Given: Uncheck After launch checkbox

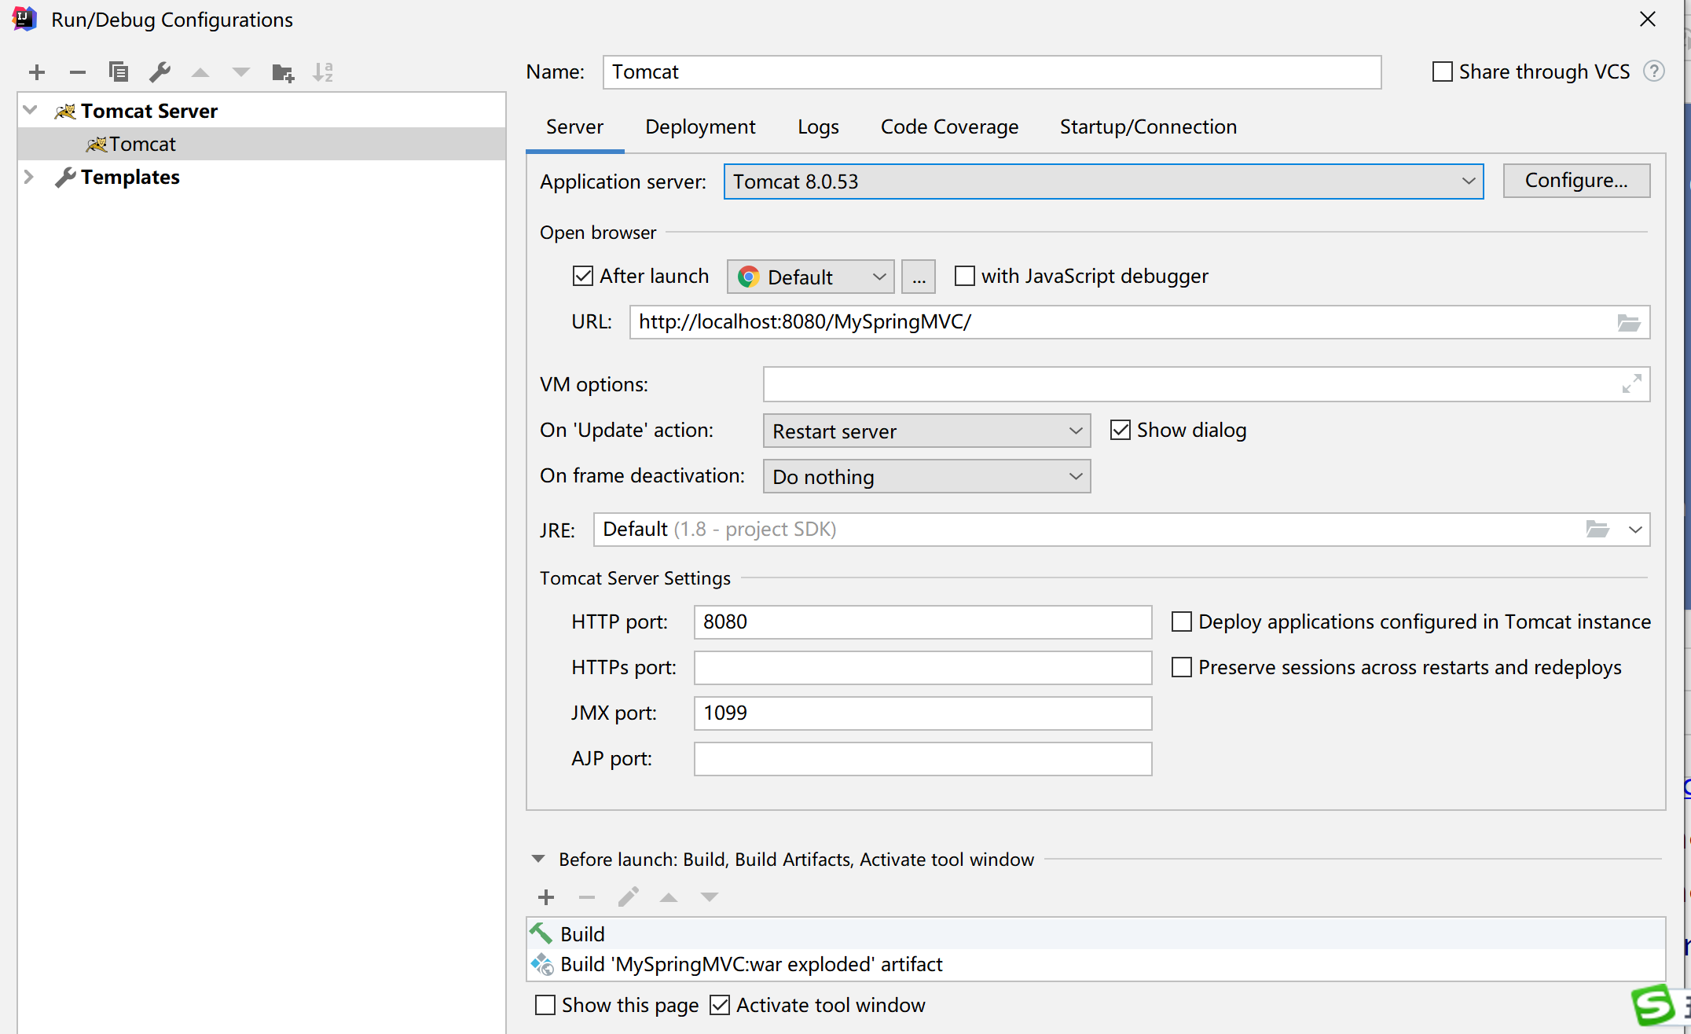Looking at the screenshot, I should click(x=583, y=276).
